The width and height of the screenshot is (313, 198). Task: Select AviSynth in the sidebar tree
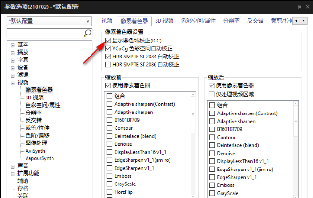36,151
